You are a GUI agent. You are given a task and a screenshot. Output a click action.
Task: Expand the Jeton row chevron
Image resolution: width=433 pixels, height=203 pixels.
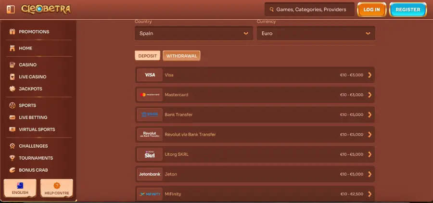(370, 174)
